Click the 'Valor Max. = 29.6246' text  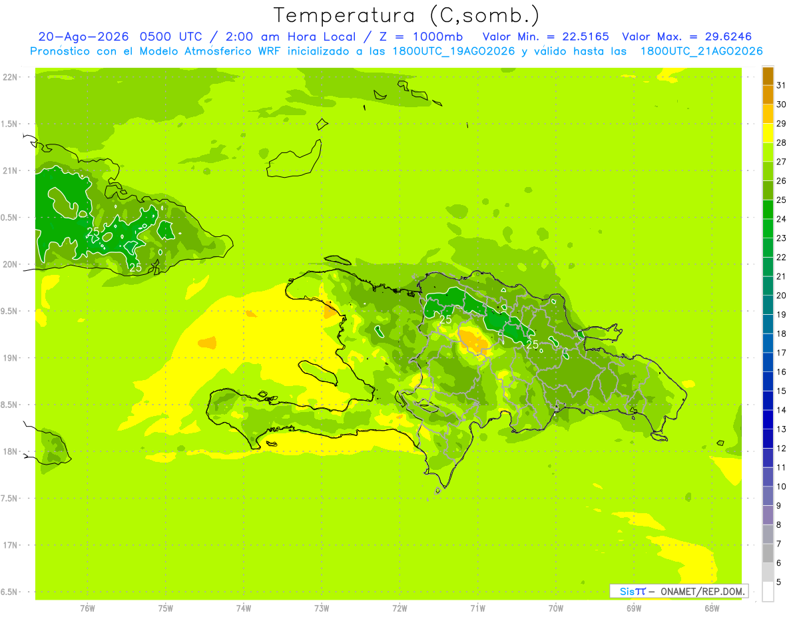pos(686,37)
